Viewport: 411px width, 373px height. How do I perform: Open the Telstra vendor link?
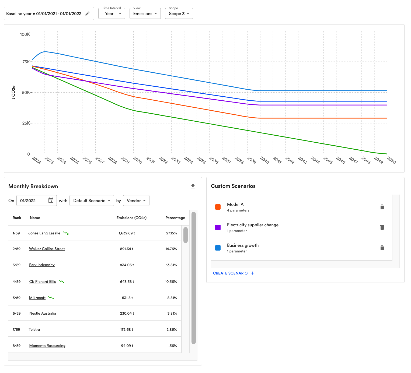click(x=34, y=329)
